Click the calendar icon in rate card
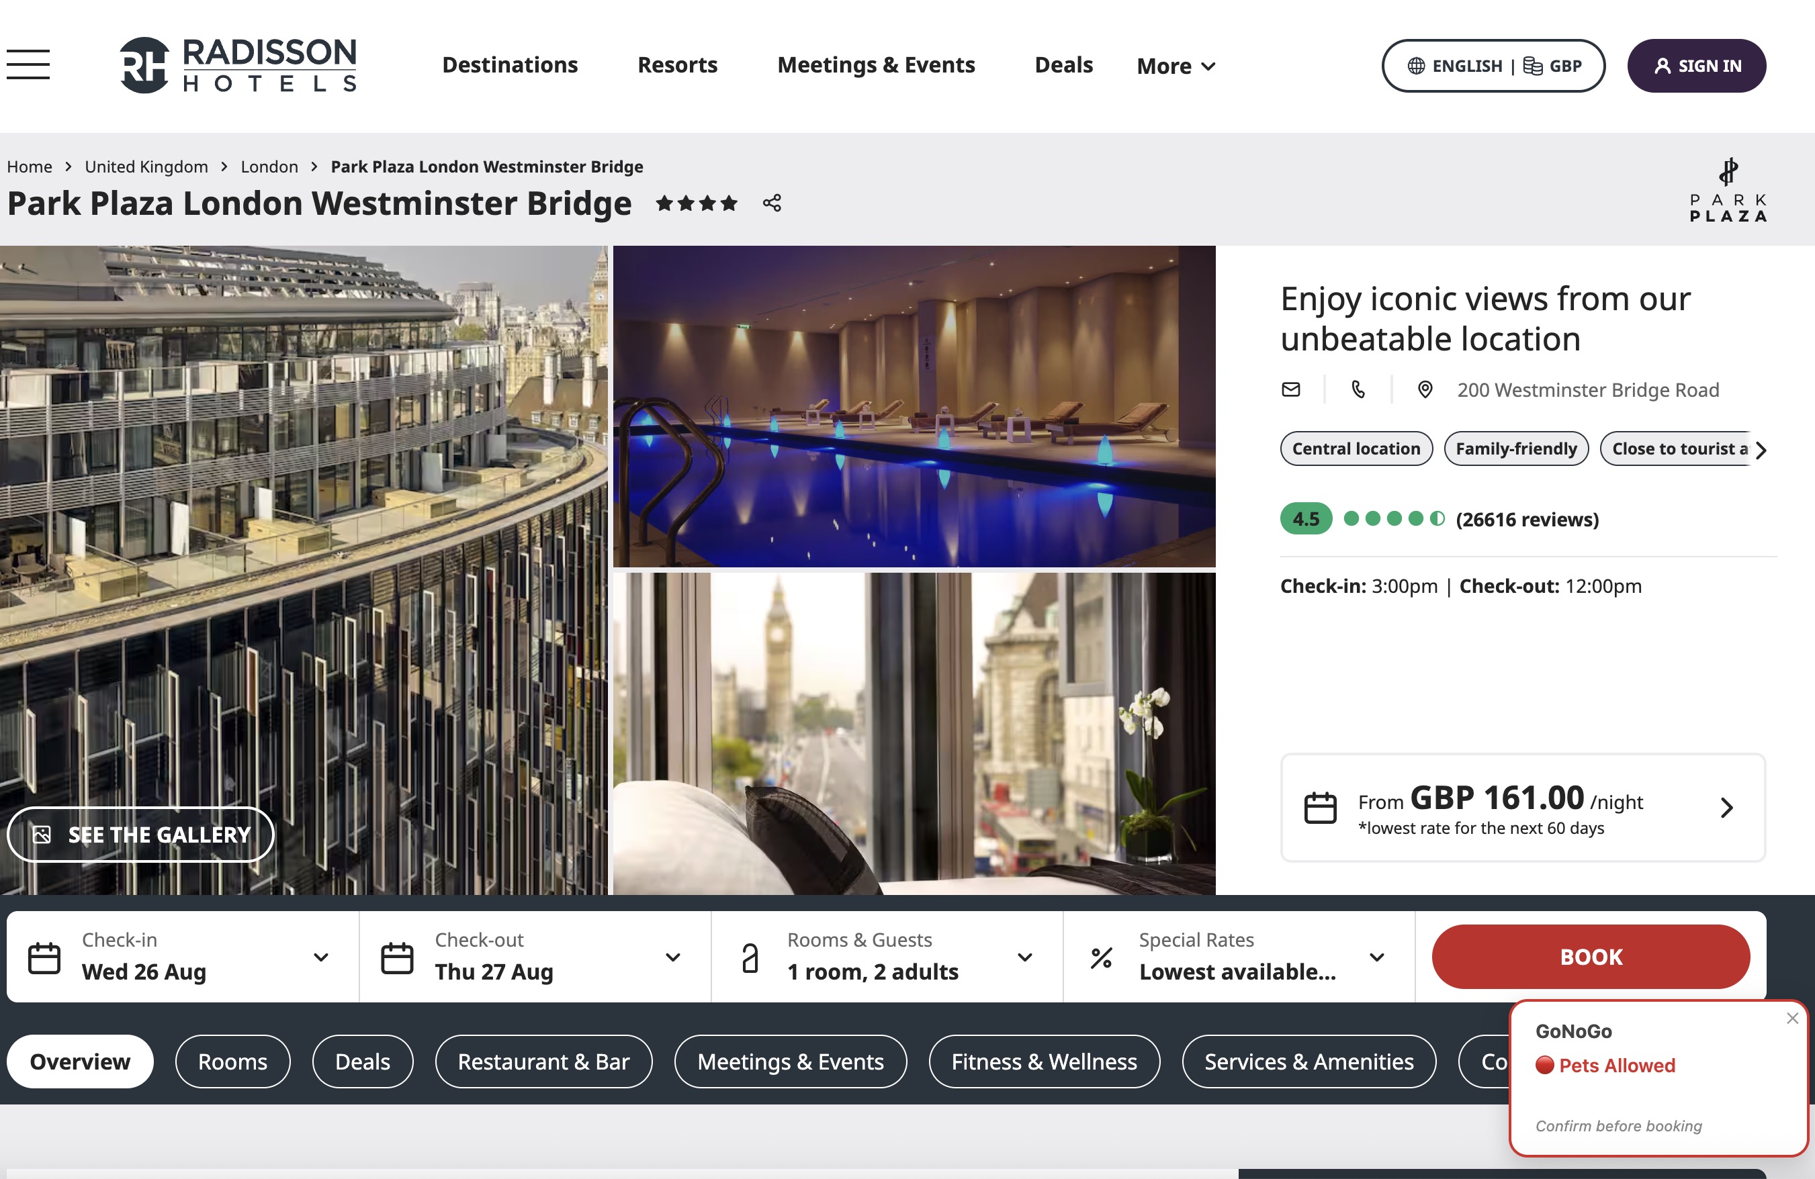Image resolution: width=1815 pixels, height=1179 pixels. [1320, 808]
